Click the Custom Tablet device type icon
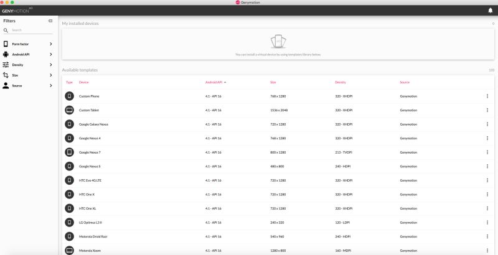The height and width of the screenshot is (255, 498). pos(69,110)
